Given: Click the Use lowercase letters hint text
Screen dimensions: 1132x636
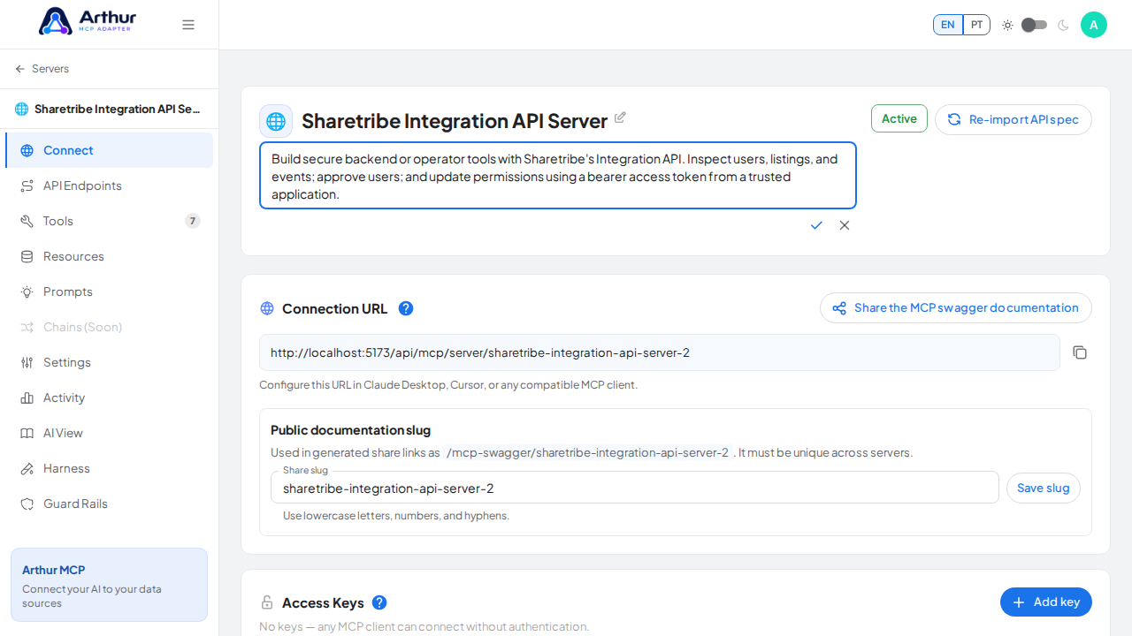Looking at the screenshot, I should click(x=396, y=516).
